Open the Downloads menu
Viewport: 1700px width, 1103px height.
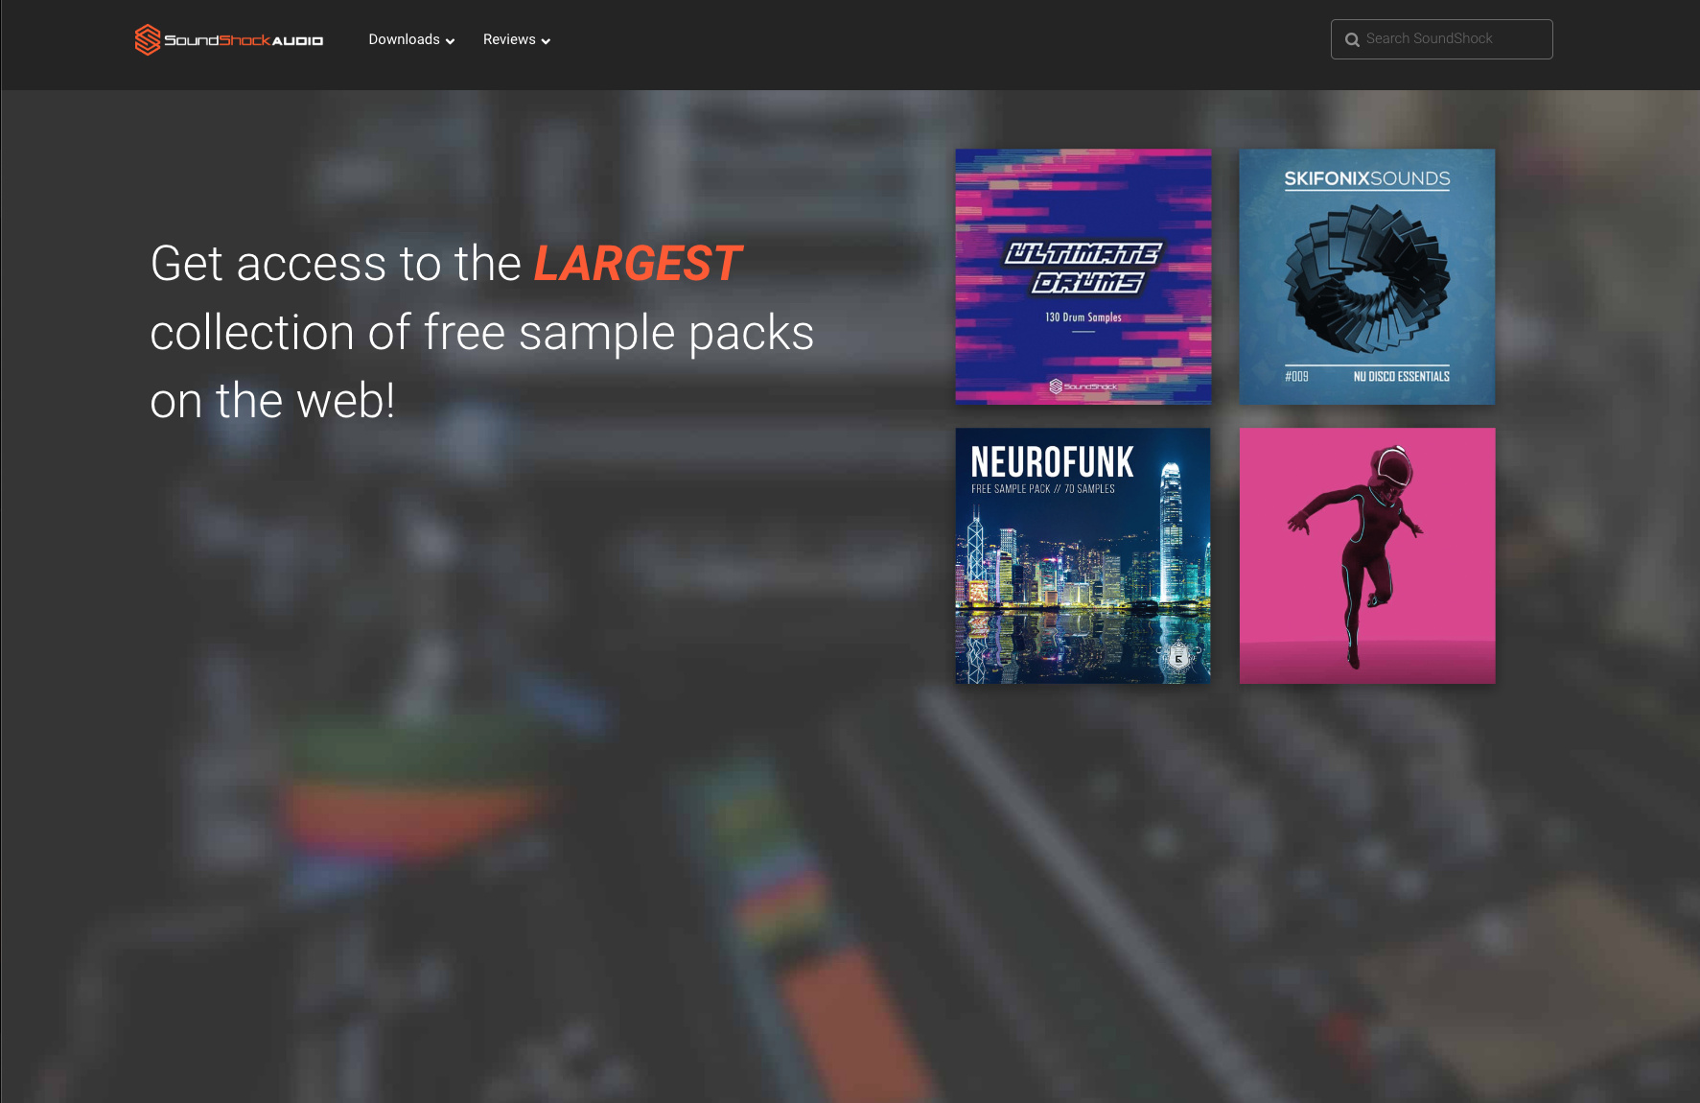point(404,39)
